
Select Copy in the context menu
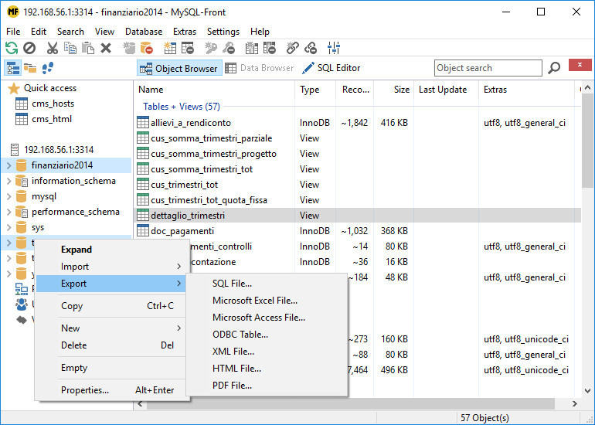click(110, 306)
